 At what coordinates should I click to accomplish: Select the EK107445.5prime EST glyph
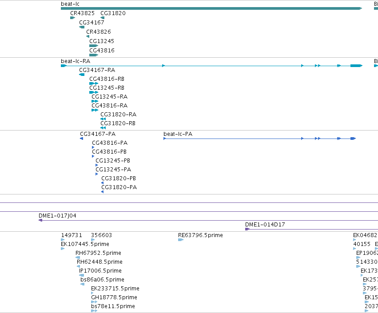click(x=63, y=249)
